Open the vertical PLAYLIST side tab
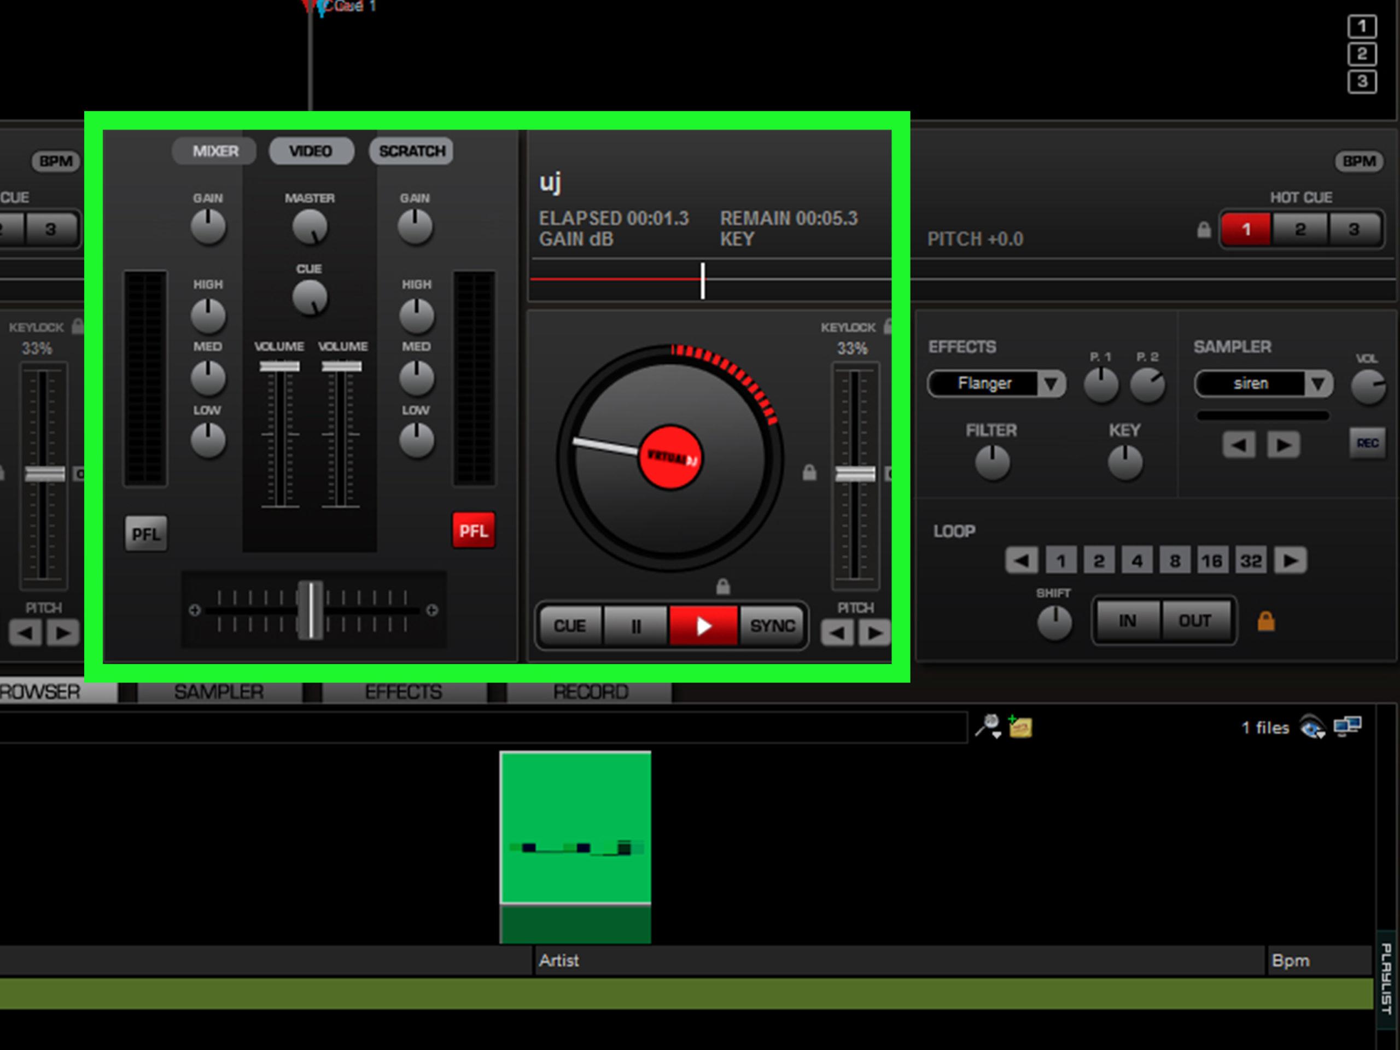This screenshot has height=1050, width=1400. tap(1387, 979)
